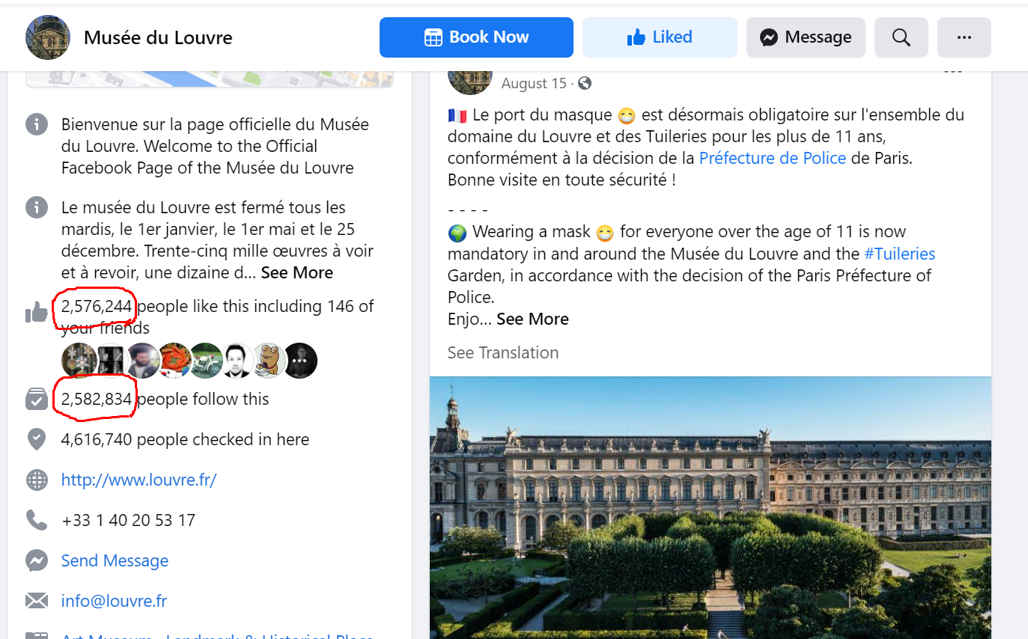This screenshot has height=639, width=1028.
Task: Click the Send Message link
Action: click(115, 561)
